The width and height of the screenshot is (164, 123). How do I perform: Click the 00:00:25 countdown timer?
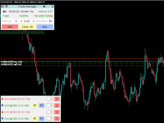point(14,12)
